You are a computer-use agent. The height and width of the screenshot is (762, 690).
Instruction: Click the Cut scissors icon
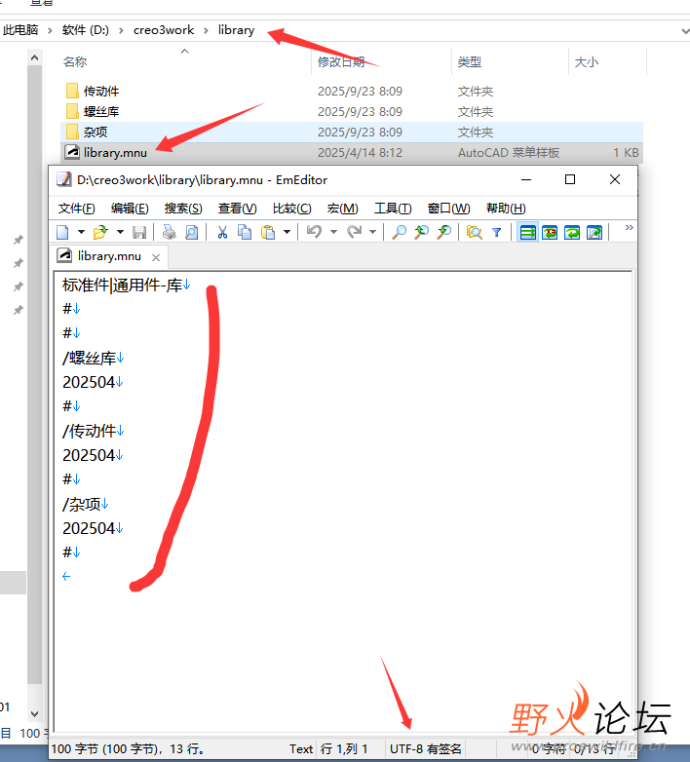222,232
